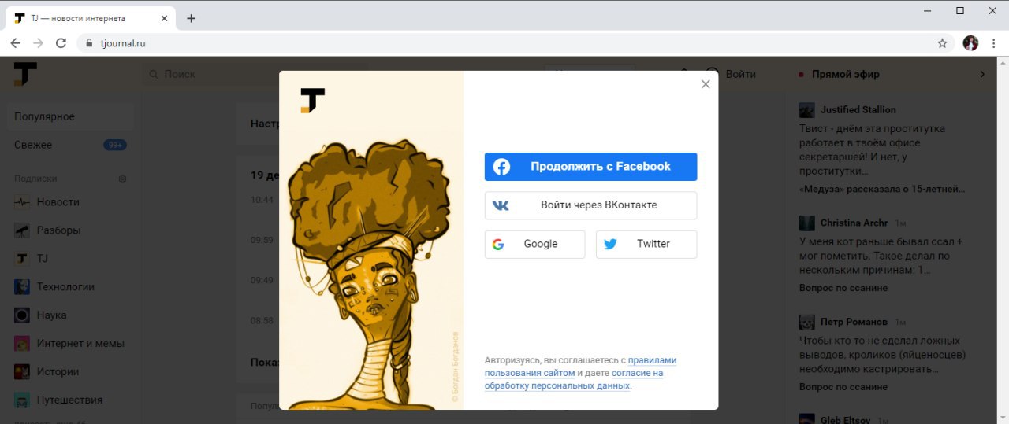Close the login dialog with the X icon

coord(706,84)
